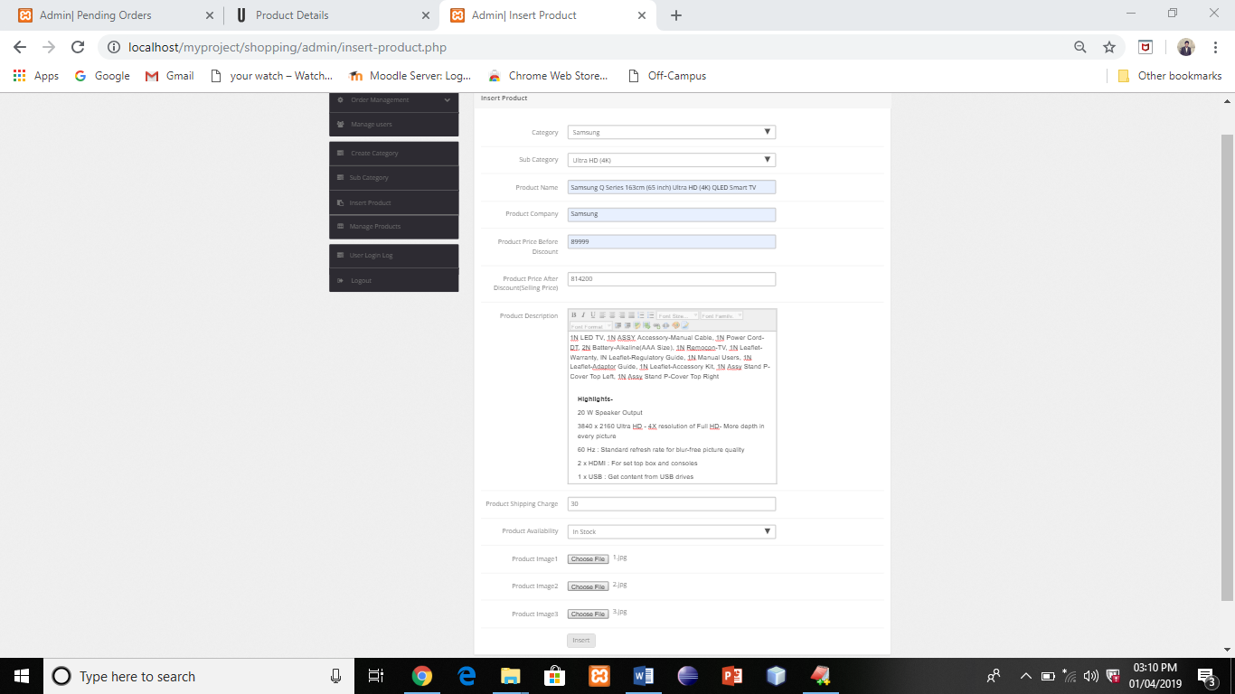Image resolution: width=1235 pixels, height=694 pixels.
Task: Insert ordered list in description
Action: (641, 314)
